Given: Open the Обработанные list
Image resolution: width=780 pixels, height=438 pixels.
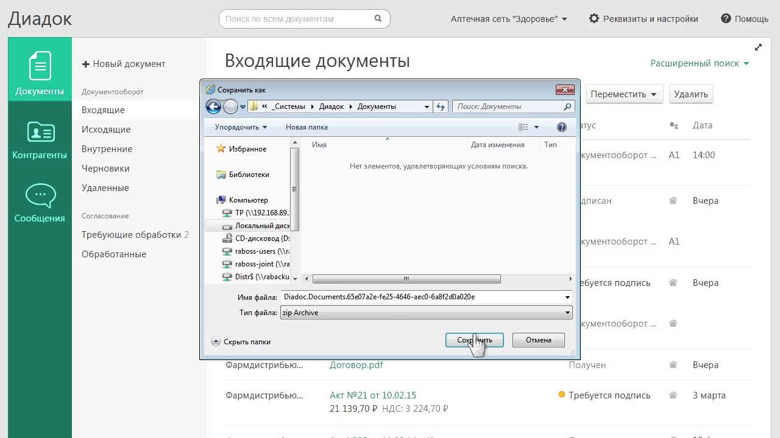Looking at the screenshot, I should [114, 254].
